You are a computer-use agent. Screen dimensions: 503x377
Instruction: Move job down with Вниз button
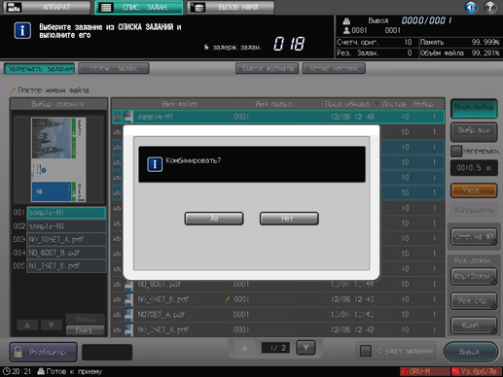(x=86, y=330)
